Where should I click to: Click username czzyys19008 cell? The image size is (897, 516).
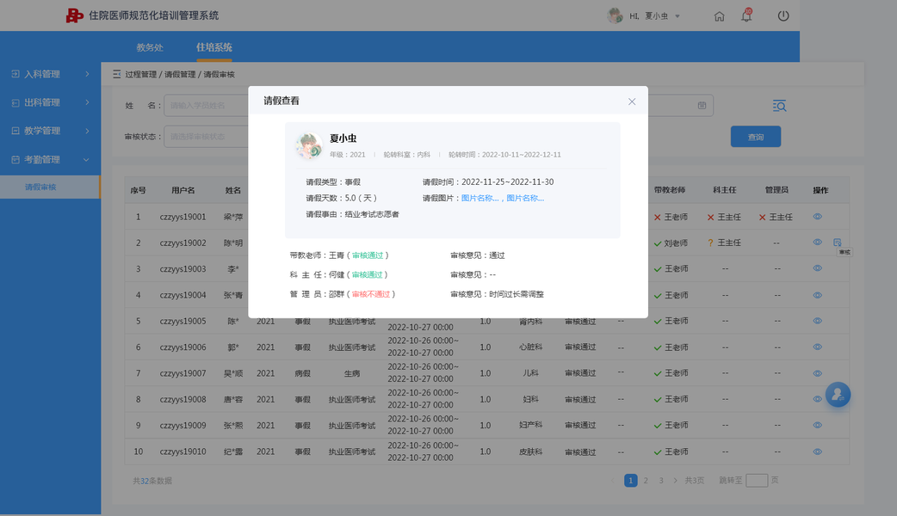(182, 399)
